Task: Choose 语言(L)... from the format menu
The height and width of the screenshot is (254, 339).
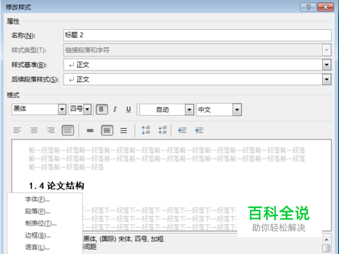Action: 45,247
